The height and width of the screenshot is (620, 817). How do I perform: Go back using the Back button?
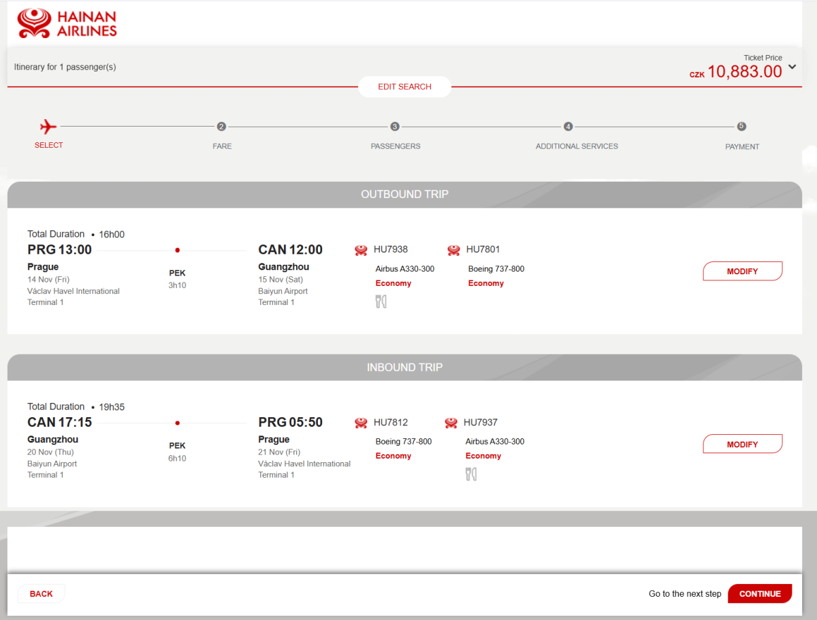pos(41,593)
